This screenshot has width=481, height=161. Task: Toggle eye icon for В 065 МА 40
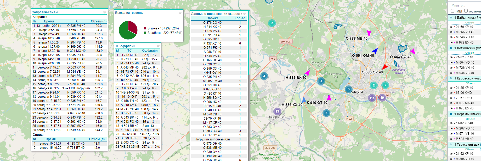pos(451,103)
